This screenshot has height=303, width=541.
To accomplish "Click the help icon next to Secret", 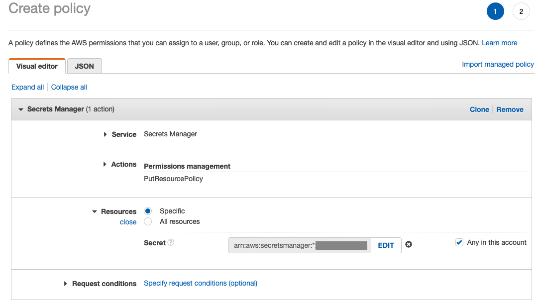I will coord(171,243).
